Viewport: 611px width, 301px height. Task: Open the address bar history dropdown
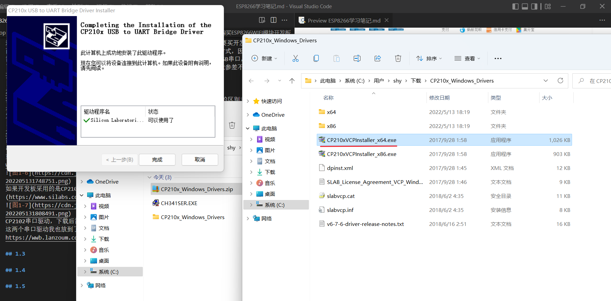point(546,81)
